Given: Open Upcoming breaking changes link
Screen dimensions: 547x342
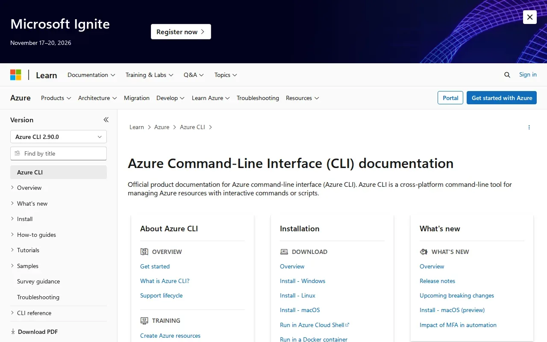Looking at the screenshot, I should click(457, 295).
